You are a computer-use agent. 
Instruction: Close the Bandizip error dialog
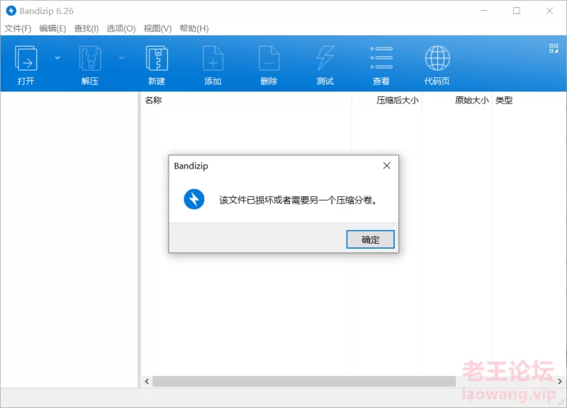(386, 166)
